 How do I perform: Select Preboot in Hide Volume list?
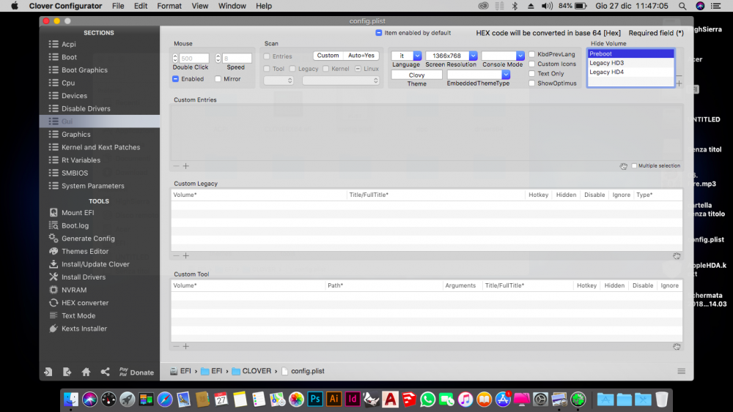[630, 53]
